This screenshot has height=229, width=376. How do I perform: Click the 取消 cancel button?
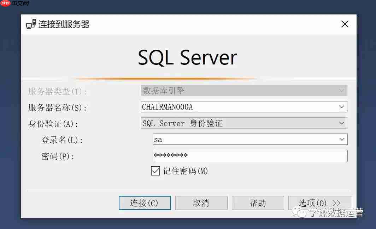click(x=201, y=203)
